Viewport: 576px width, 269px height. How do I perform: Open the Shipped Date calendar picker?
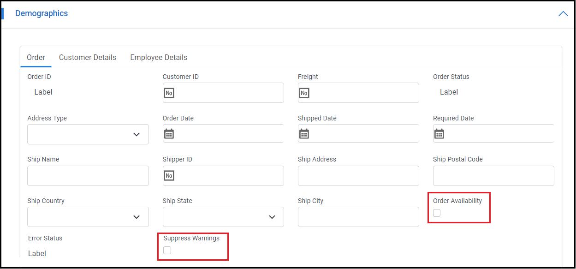click(x=304, y=134)
